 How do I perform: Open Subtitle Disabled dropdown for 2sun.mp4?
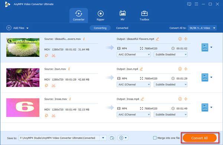tap(170, 84)
